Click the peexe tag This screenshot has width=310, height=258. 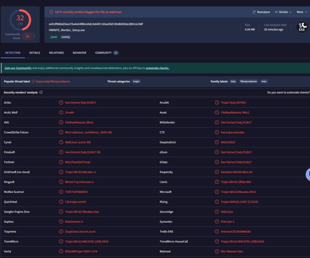point(54,37)
